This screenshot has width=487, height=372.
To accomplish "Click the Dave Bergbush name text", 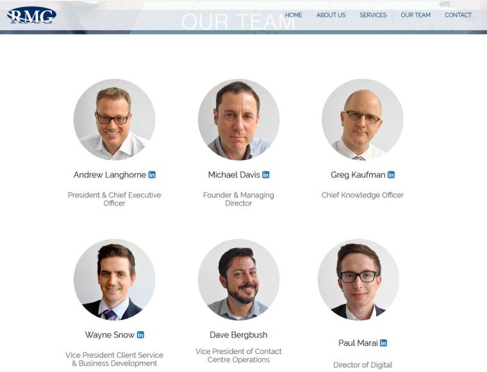I will 238,335.
